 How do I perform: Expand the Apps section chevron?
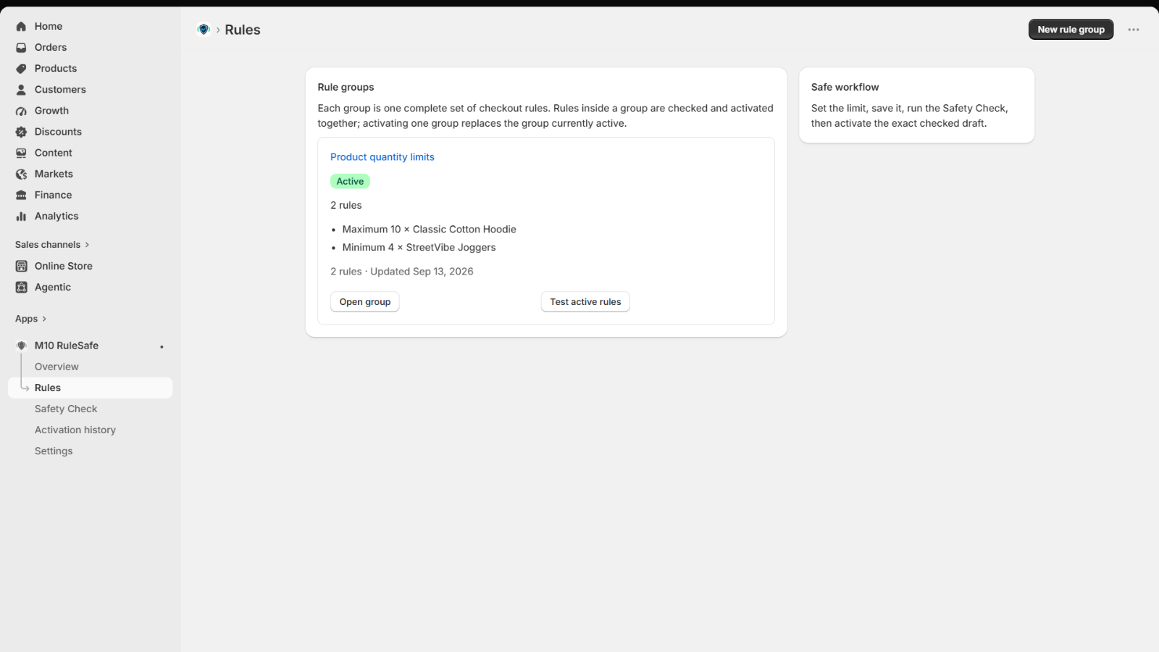44,319
